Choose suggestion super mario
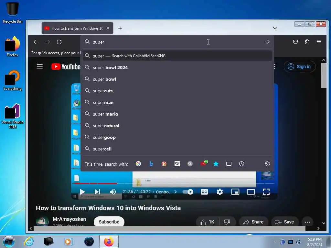Image resolution: width=331 pixels, height=248 pixels. click(x=177, y=114)
